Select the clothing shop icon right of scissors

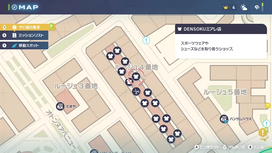tap(148, 93)
